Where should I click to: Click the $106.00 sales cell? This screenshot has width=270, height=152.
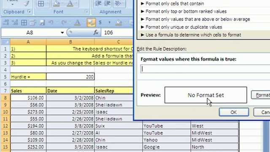coord(28,98)
